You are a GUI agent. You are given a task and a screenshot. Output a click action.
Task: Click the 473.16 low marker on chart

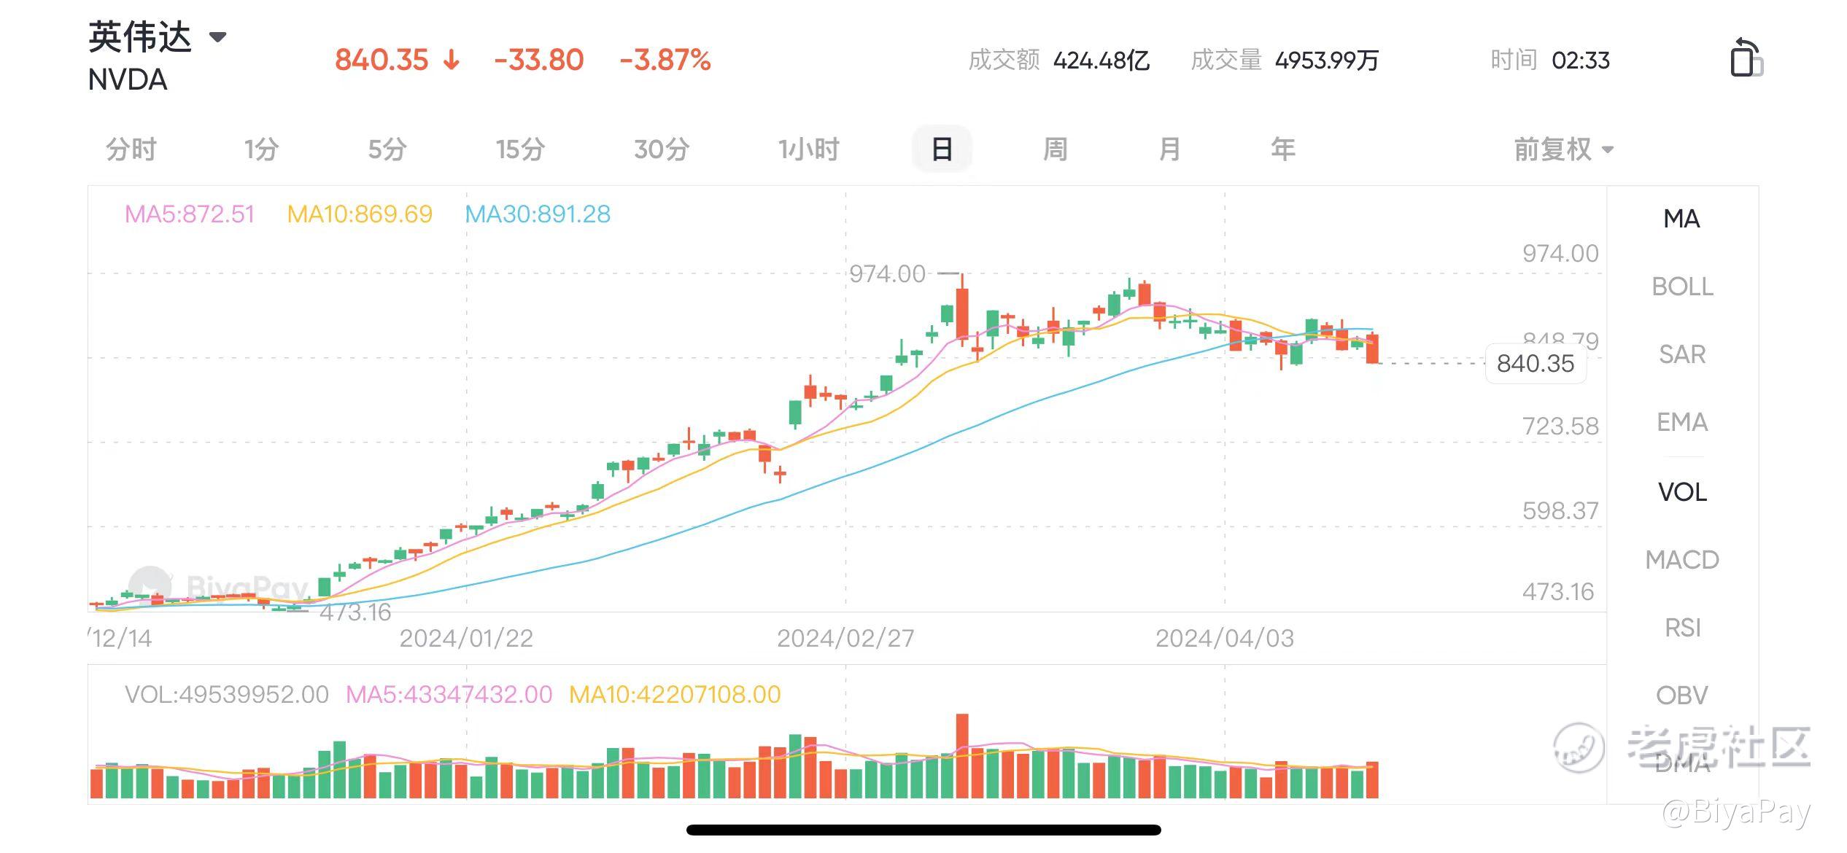tap(355, 612)
